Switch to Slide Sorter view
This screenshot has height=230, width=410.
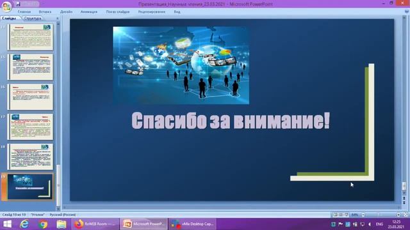point(341,215)
